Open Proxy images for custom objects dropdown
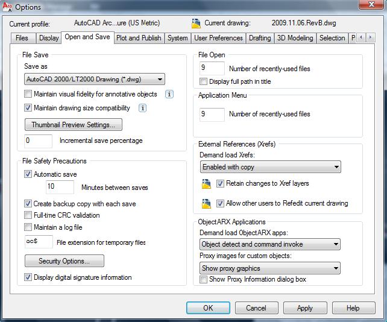 tap(270, 268)
